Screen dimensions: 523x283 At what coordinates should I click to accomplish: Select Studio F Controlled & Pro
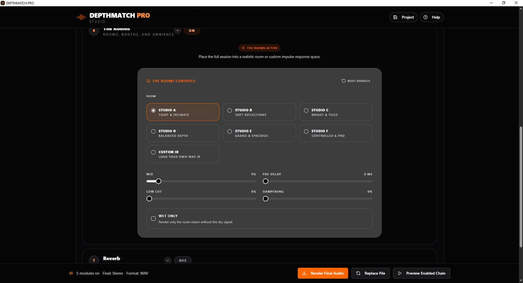[336, 133]
